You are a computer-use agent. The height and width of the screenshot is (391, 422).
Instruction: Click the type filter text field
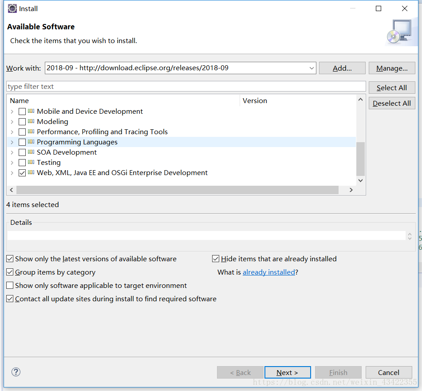click(x=186, y=86)
